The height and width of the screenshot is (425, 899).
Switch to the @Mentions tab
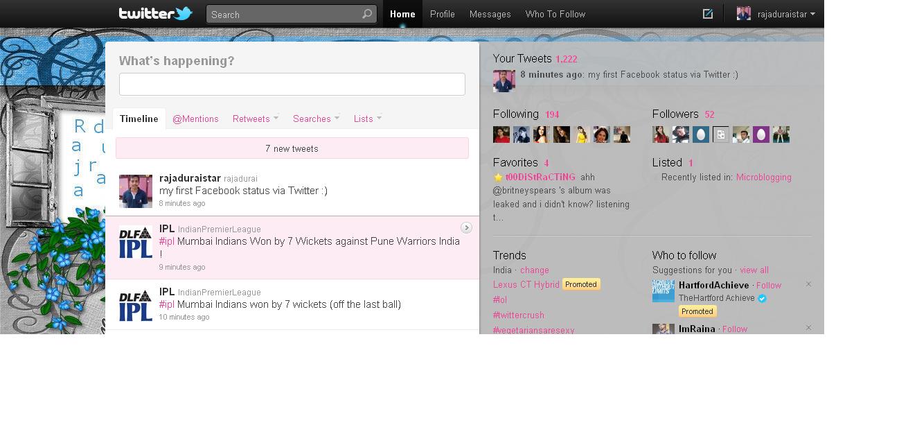(x=195, y=119)
